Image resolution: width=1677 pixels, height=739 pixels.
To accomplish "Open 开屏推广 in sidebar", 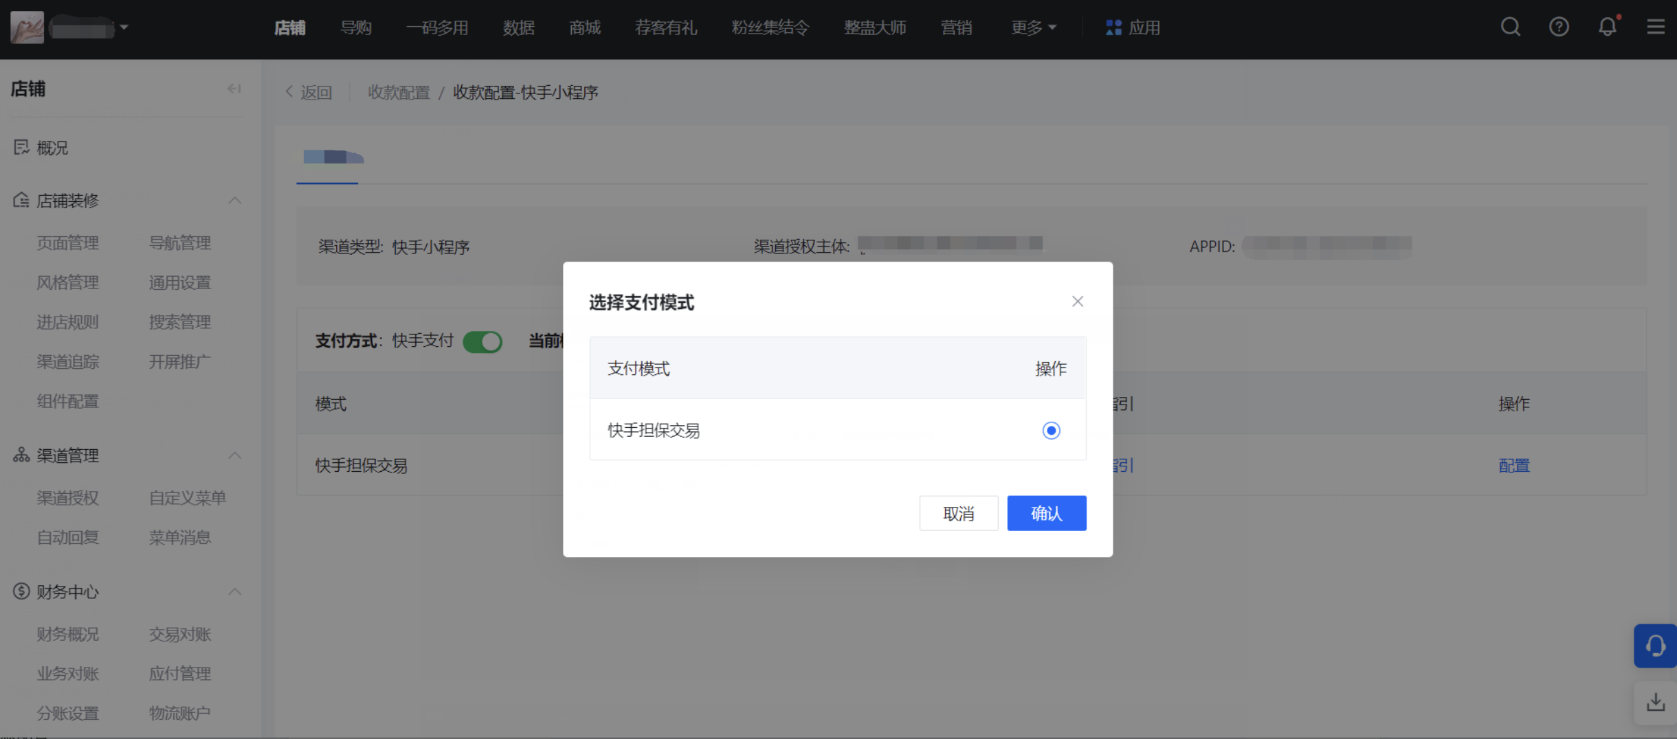I will pyautogui.click(x=180, y=361).
